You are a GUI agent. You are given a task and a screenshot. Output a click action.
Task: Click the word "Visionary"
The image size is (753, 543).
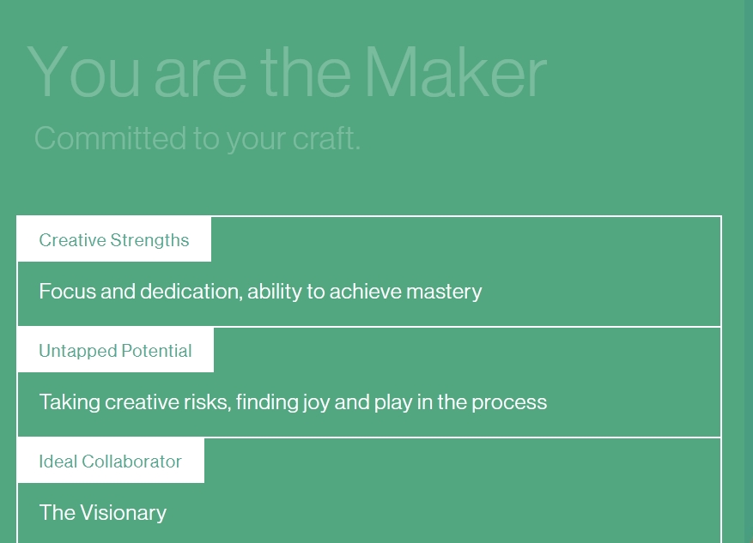(123, 513)
